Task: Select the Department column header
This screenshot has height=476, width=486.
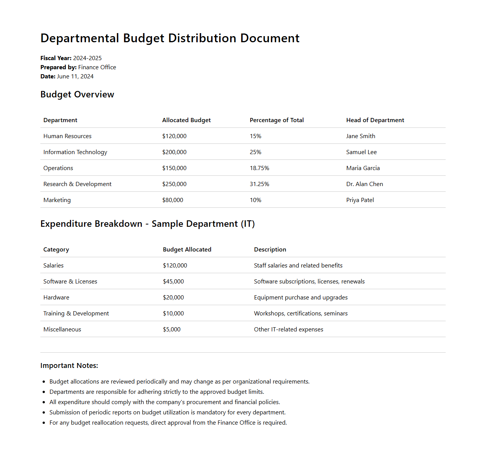Action: point(60,120)
